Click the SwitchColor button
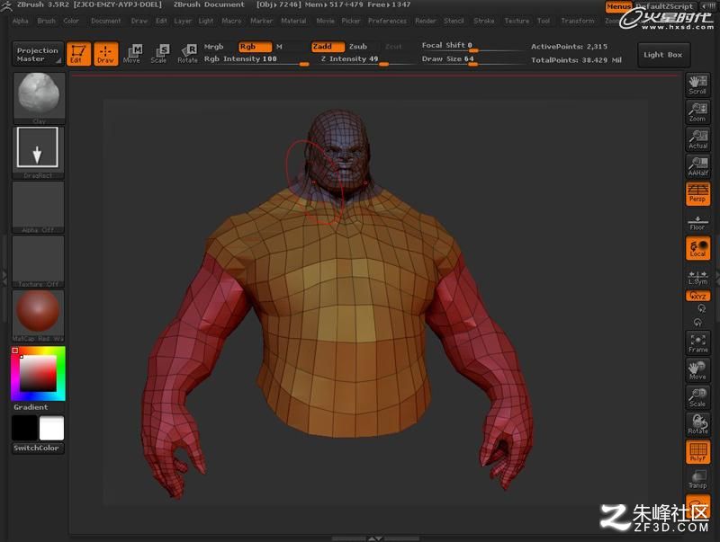This screenshot has height=542, width=720. [x=37, y=448]
